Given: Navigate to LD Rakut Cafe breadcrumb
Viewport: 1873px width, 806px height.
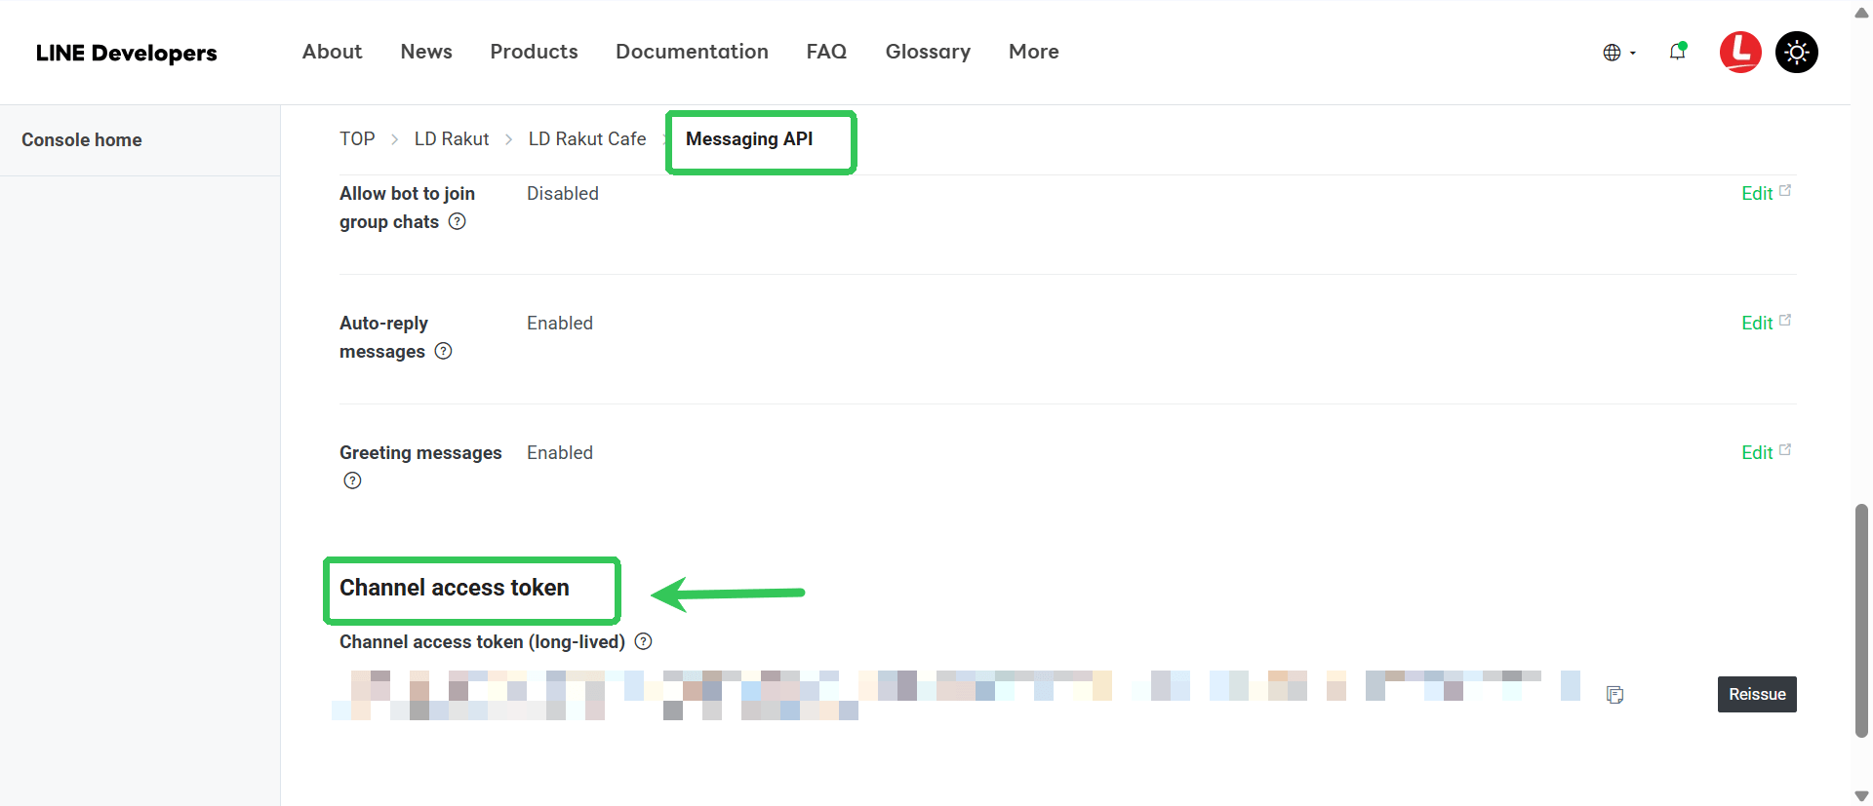Looking at the screenshot, I should pyautogui.click(x=587, y=139).
